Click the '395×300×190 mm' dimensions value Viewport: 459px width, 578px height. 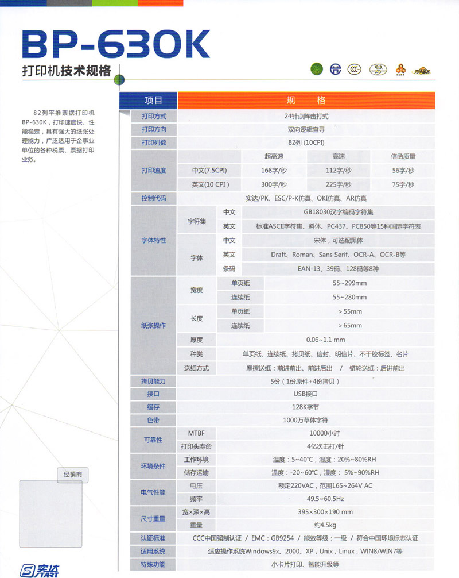click(325, 512)
